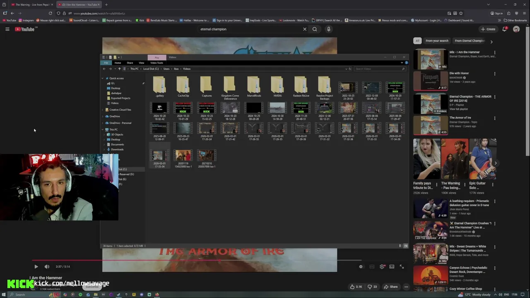Refresh the Explorer folder view
Screen dimensions: 530x298
tap(350, 69)
